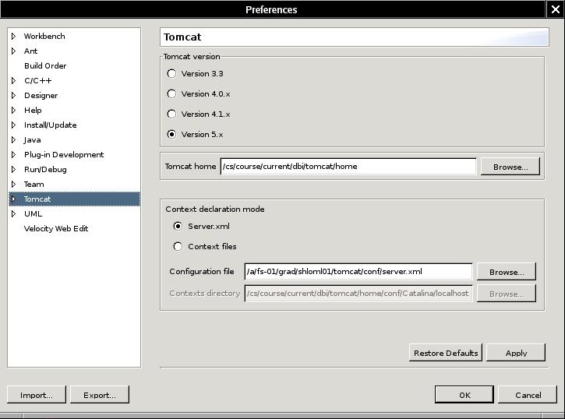Close the Preferences window with X
This screenshot has height=419, width=565.
click(556, 9)
